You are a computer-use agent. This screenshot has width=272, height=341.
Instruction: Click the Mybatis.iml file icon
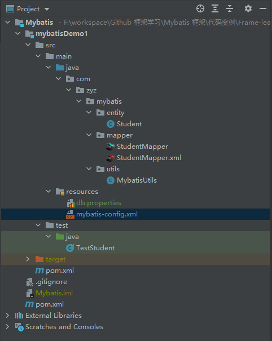coord(29,293)
